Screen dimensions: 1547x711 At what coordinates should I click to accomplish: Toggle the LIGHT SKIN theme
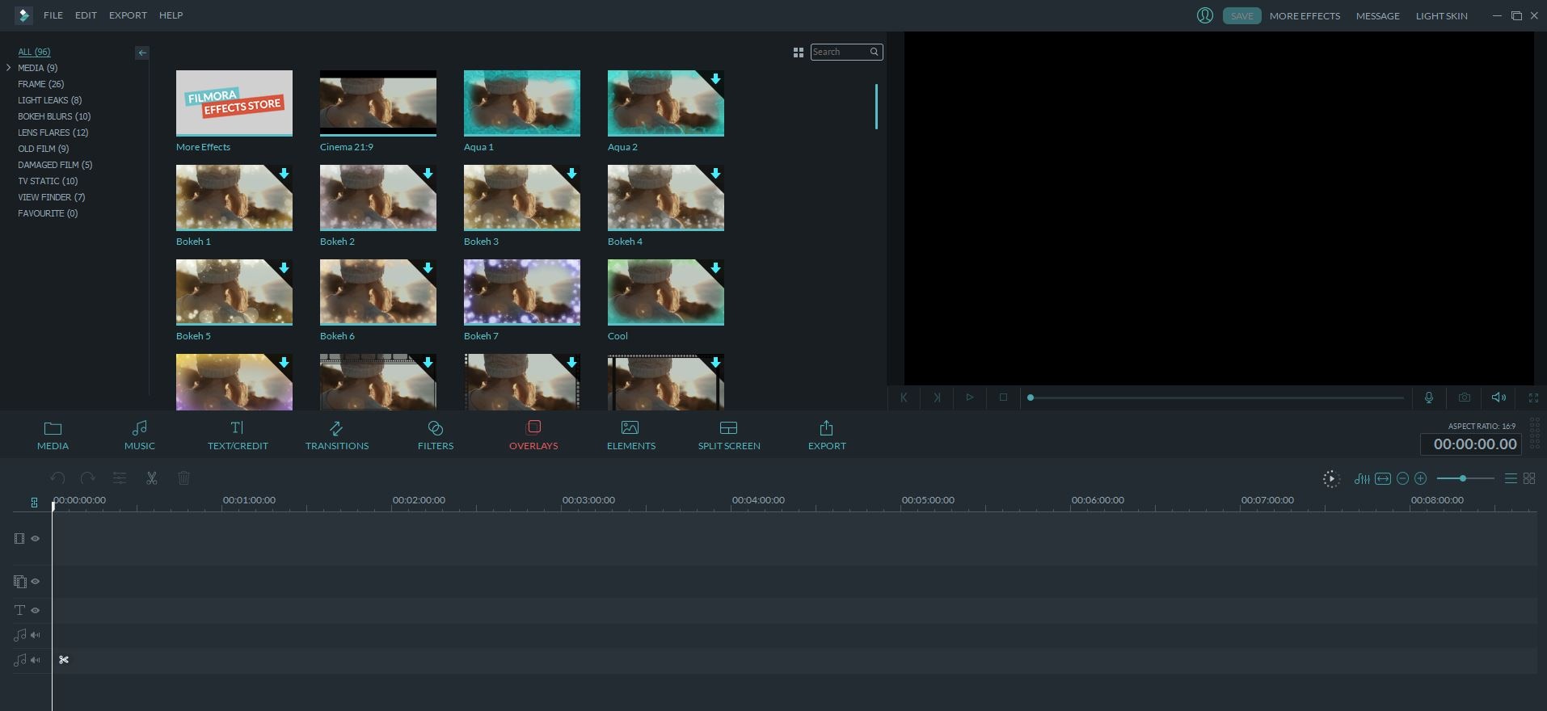[1441, 16]
